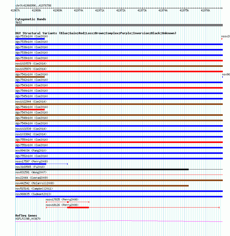Click the brown bar under nsv442542
The image size is (230, 236).
click(102, 186)
